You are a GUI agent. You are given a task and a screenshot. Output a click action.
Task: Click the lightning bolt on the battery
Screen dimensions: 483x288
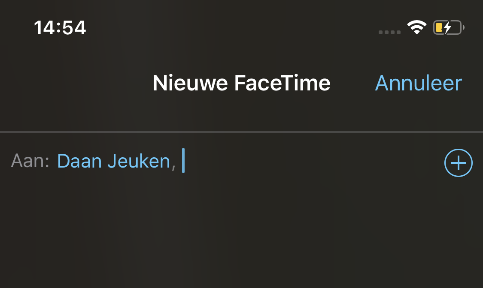point(447,27)
